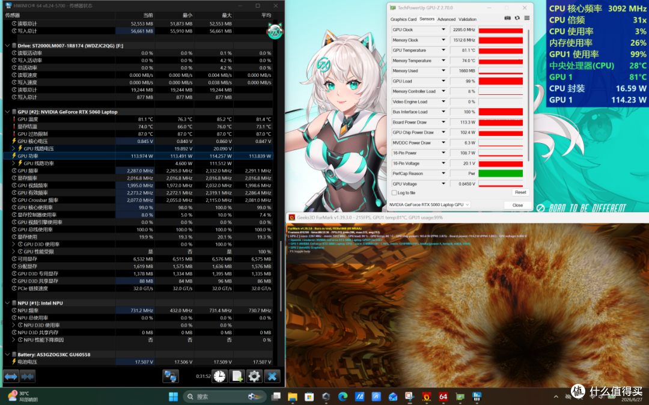The width and height of the screenshot is (649, 405).
Task: Open weather widget showing 30°C
Action: (x=23, y=397)
